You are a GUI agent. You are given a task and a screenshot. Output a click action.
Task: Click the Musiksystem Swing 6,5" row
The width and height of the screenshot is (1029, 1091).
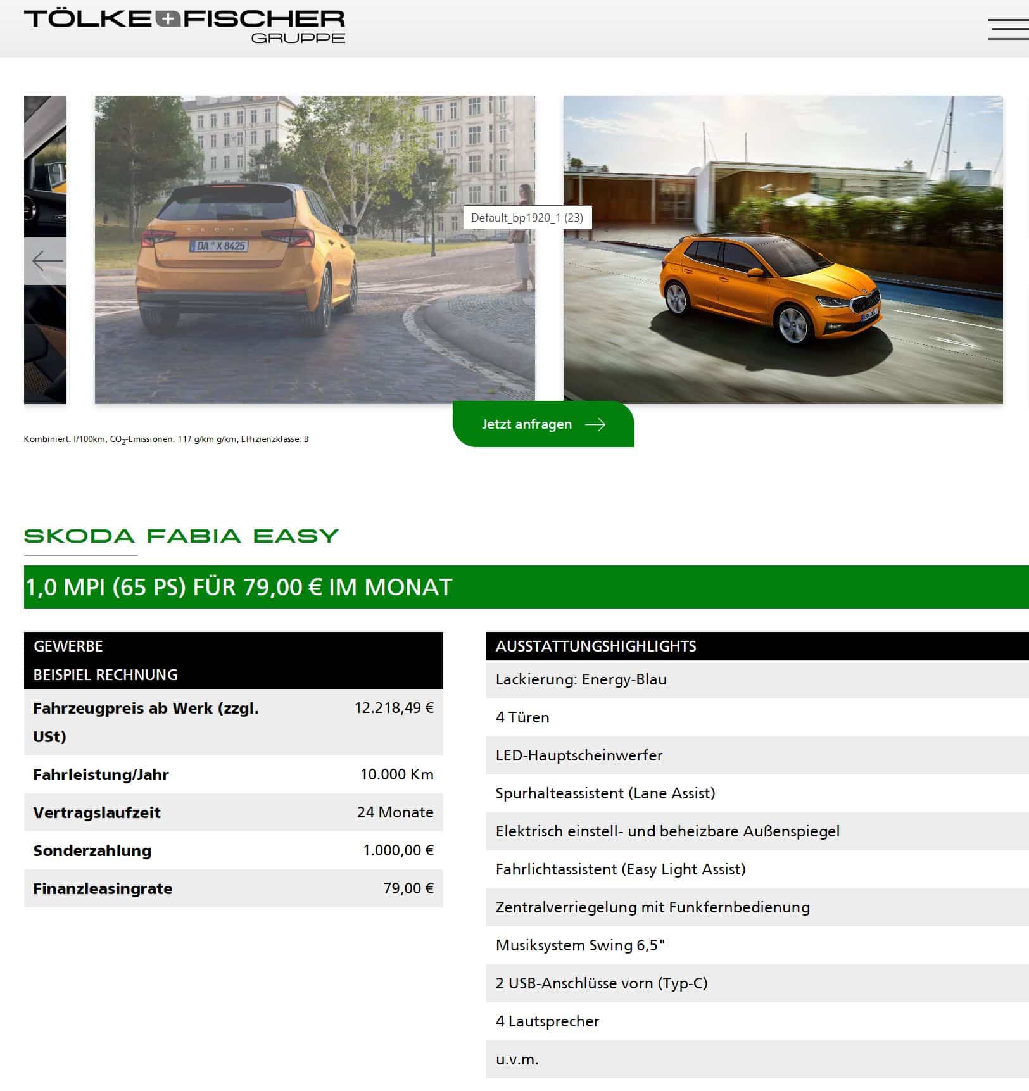[x=757, y=945]
